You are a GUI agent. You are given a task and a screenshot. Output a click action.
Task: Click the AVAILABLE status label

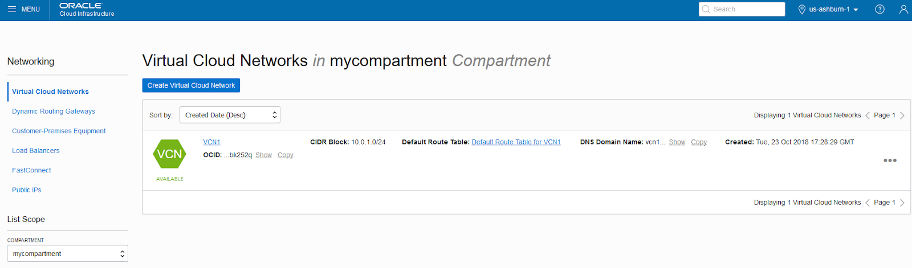coord(170,179)
